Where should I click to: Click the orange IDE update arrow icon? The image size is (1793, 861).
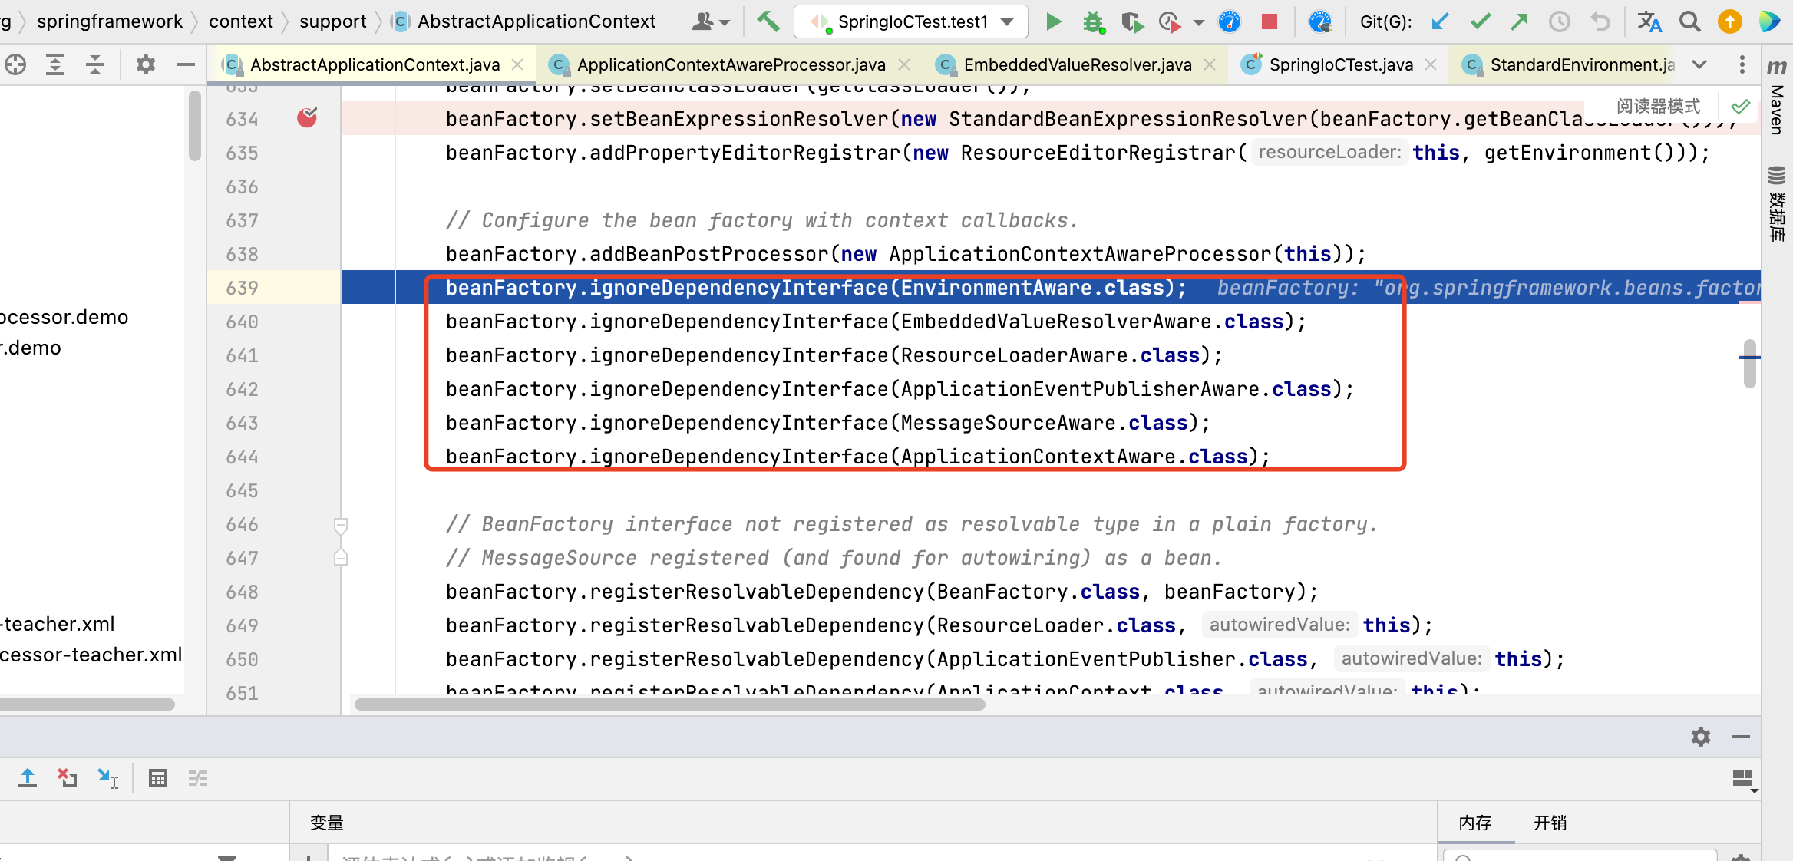(x=1729, y=21)
